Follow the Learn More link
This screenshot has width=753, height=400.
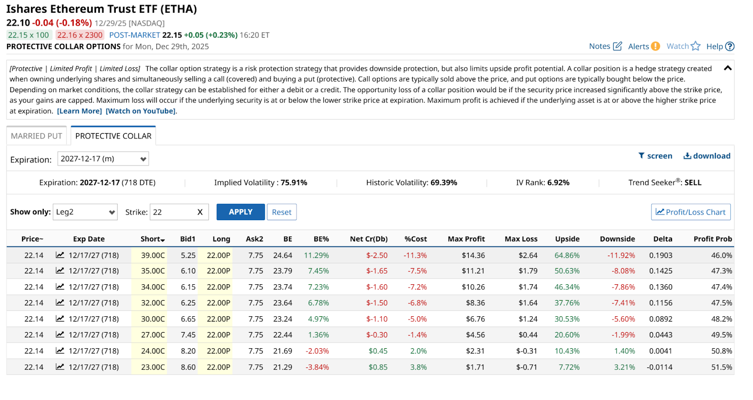pos(79,111)
